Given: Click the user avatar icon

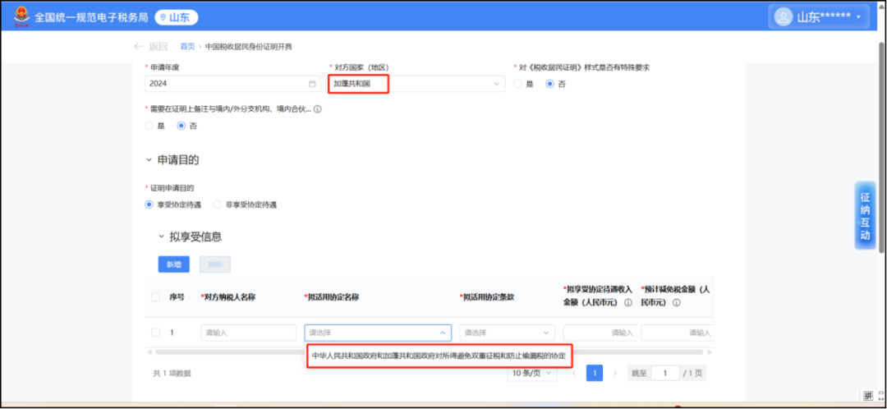Looking at the screenshot, I should pos(783,16).
